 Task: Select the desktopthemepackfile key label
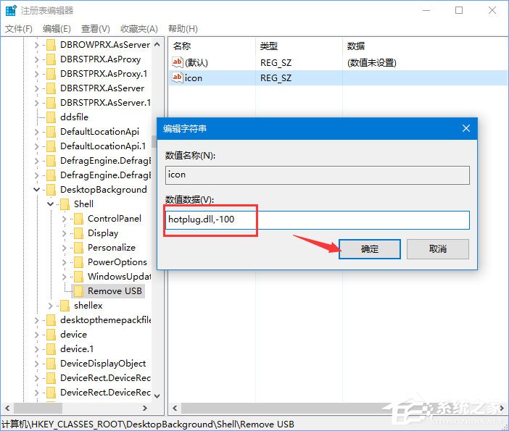click(x=106, y=320)
